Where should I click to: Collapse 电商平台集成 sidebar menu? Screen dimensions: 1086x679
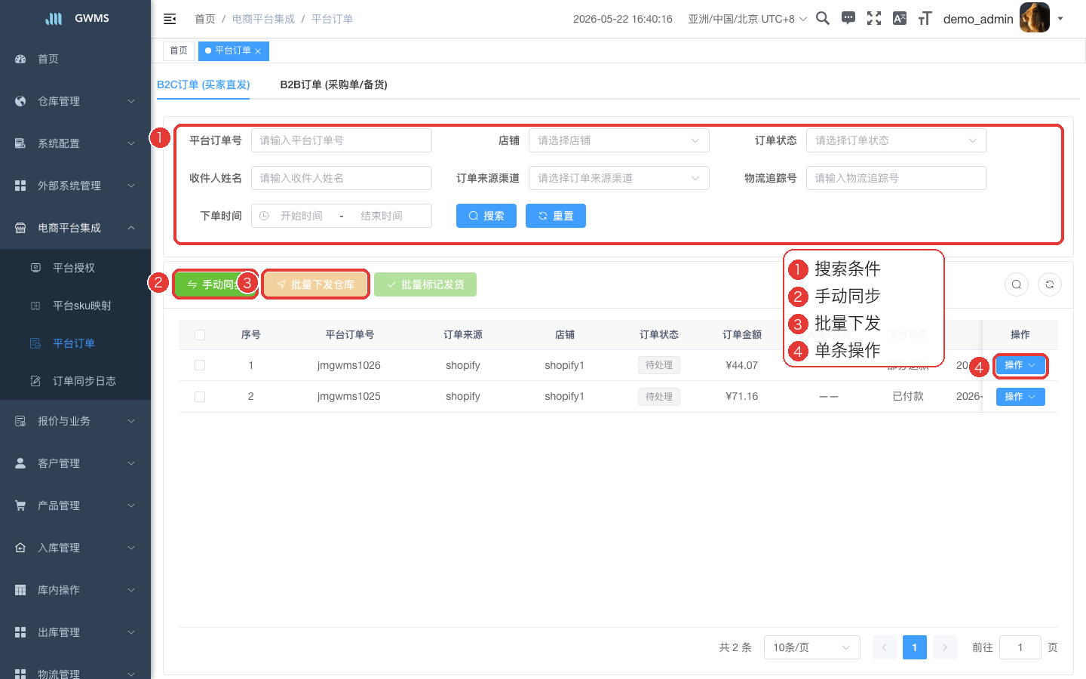point(75,228)
